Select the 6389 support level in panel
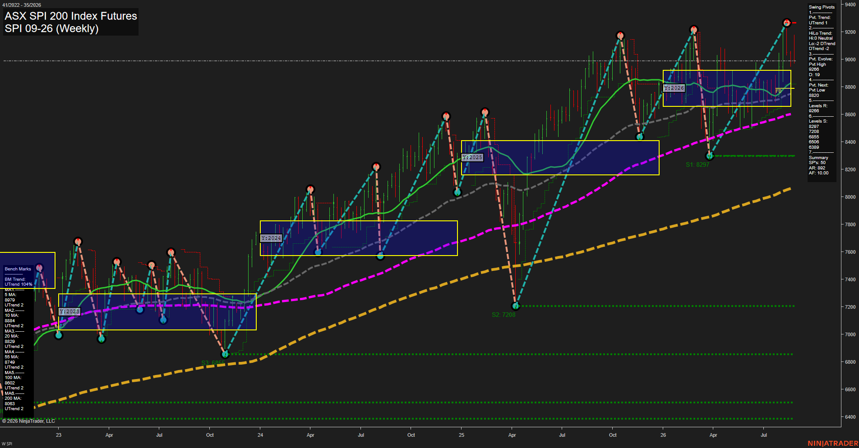This screenshot has width=859, height=448. coord(814,147)
